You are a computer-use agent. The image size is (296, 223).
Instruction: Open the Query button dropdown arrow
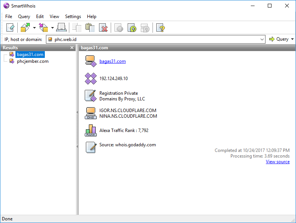pyautogui.click(x=292, y=39)
